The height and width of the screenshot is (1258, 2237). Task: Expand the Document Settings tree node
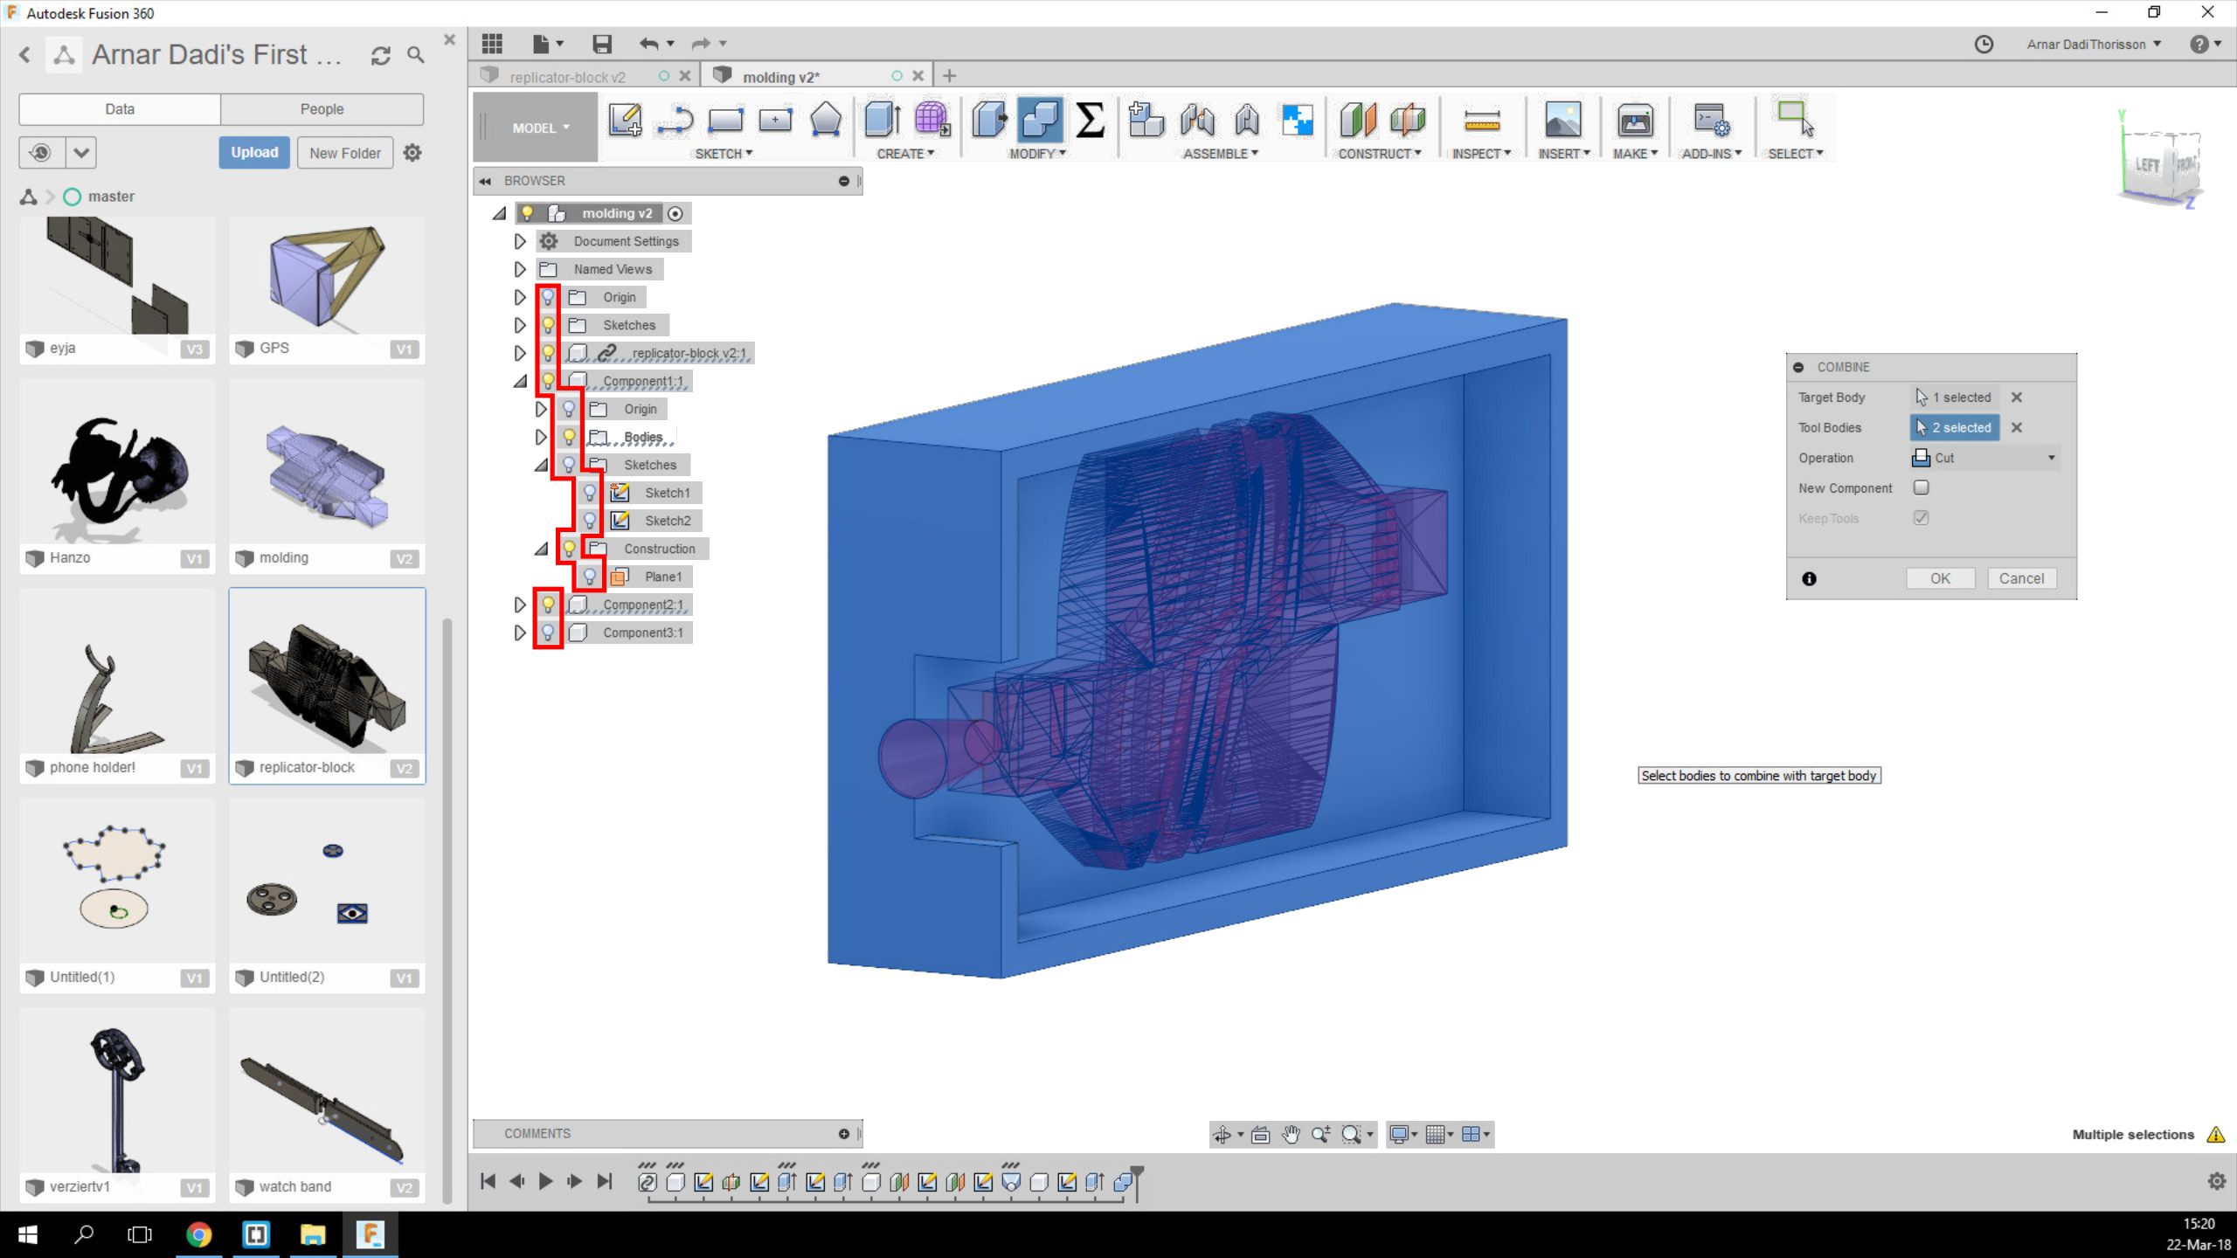coord(520,241)
